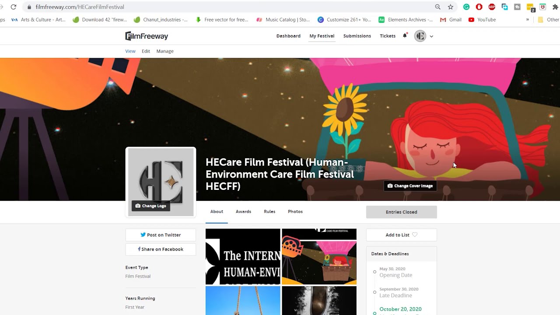
Task: Open the Music Catalog bookmark
Action: click(283, 20)
